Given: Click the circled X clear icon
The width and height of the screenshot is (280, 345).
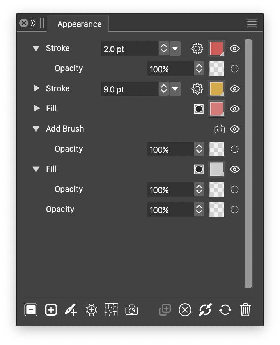Looking at the screenshot, I should click(185, 310).
